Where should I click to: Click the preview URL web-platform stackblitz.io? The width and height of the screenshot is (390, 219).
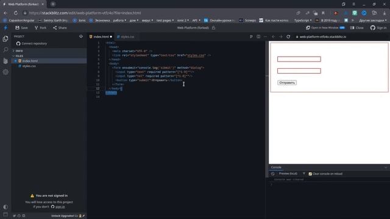(x=322, y=36)
